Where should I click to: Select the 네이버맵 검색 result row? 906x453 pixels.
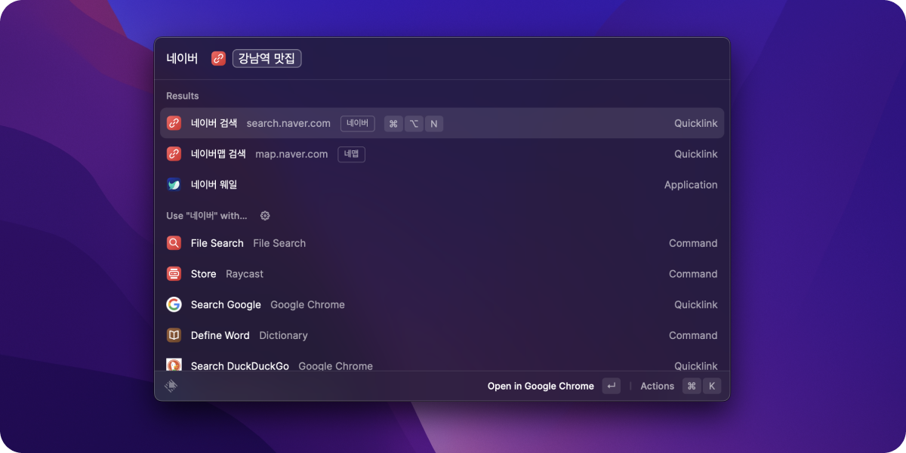click(442, 154)
